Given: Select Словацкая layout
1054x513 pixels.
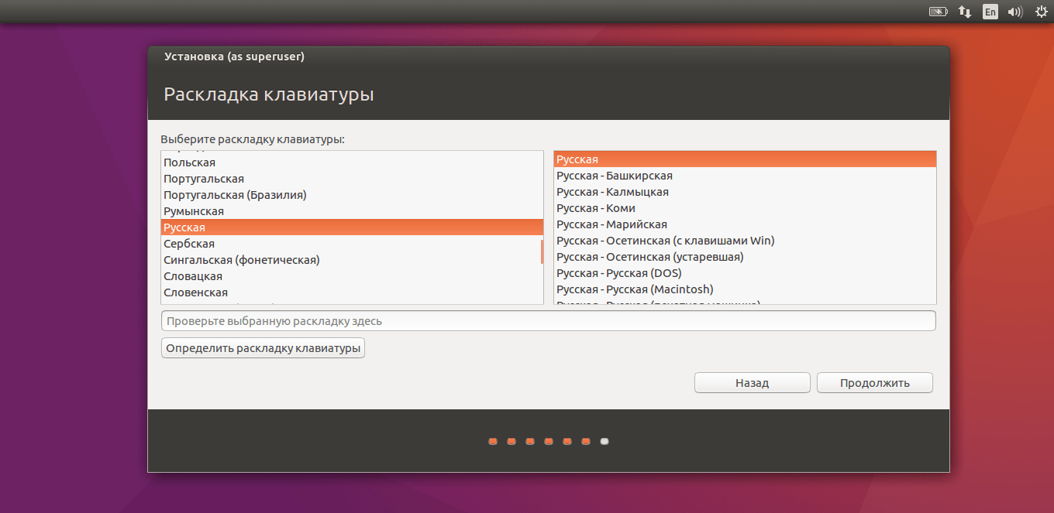Looking at the screenshot, I should click(352, 276).
